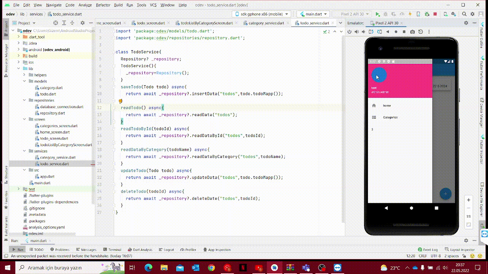Open home_screen.dart in project tree

(55, 132)
